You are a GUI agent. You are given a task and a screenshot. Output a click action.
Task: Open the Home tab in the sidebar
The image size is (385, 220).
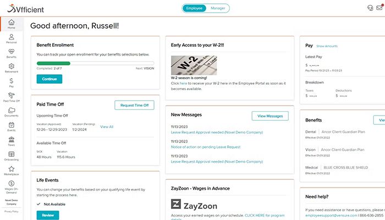coord(11,24)
